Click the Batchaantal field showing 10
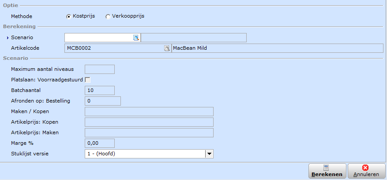Screen dimensions: 387x180 pos(100,90)
